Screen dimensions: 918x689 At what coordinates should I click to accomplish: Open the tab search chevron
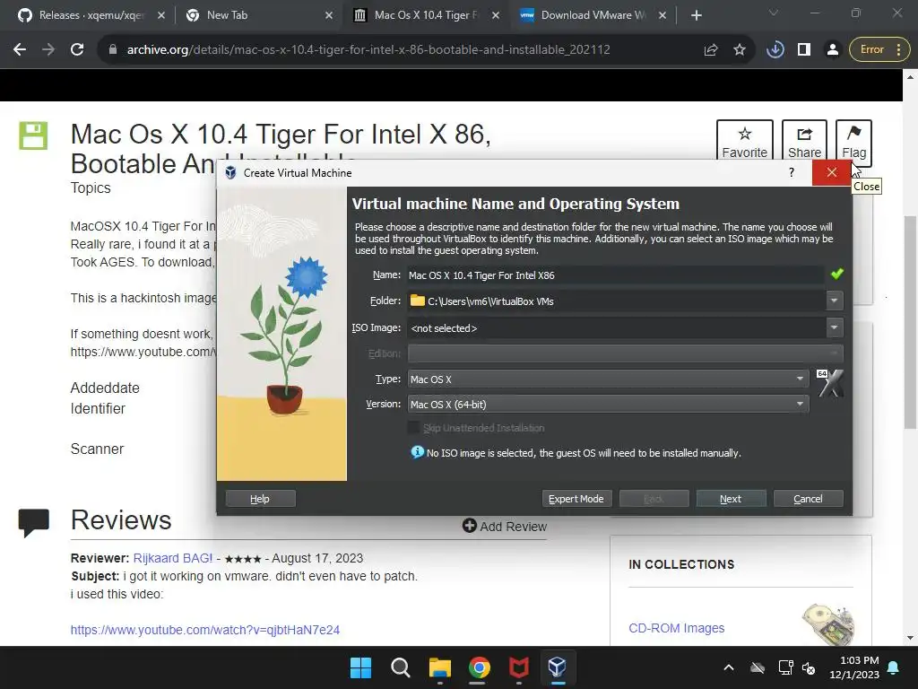click(x=774, y=13)
